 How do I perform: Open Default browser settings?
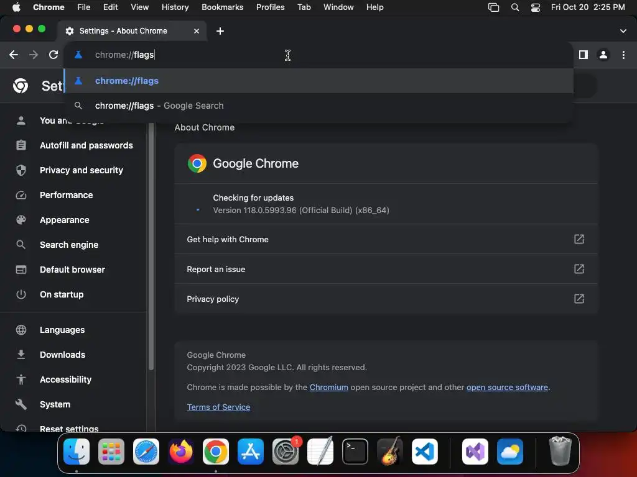click(x=72, y=270)
